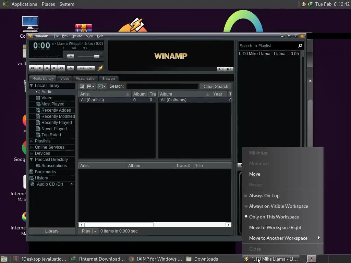Open the columns view dropdown
The height and width of the screenshot is (263, 351).
(101, 86)
